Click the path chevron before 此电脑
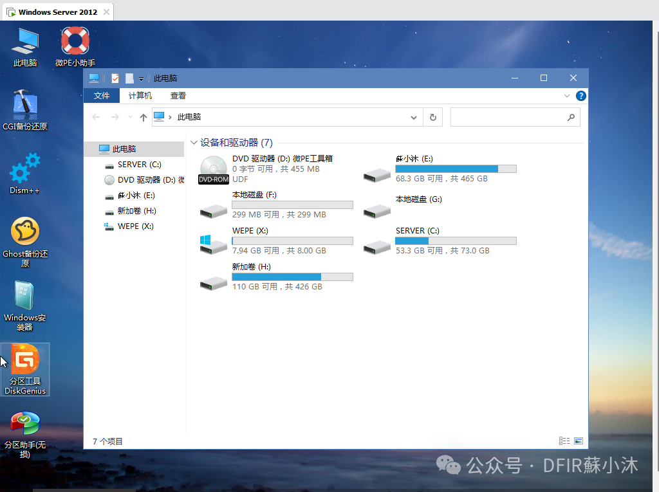 (170, 117)
